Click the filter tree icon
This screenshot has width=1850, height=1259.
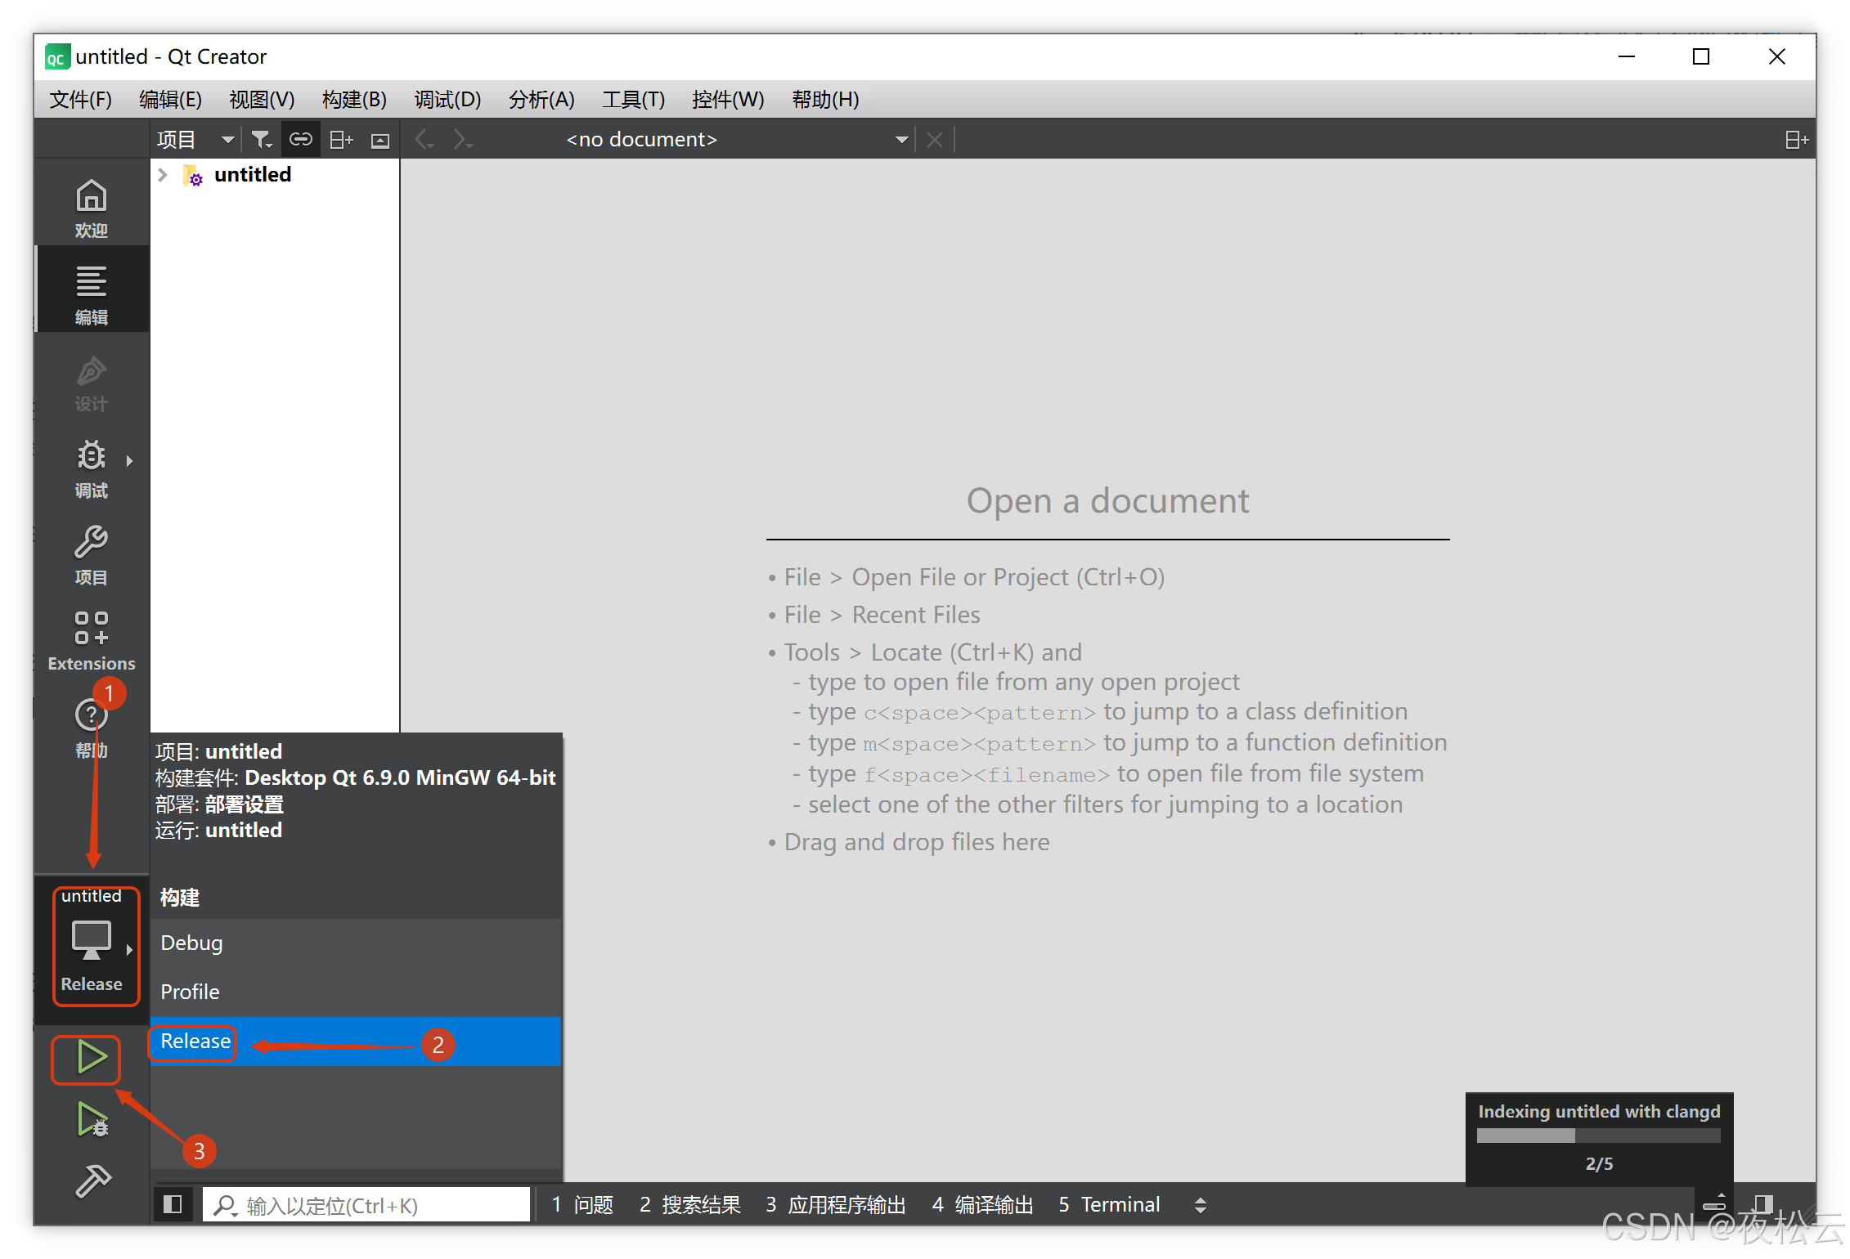click(x=261, y=140)
